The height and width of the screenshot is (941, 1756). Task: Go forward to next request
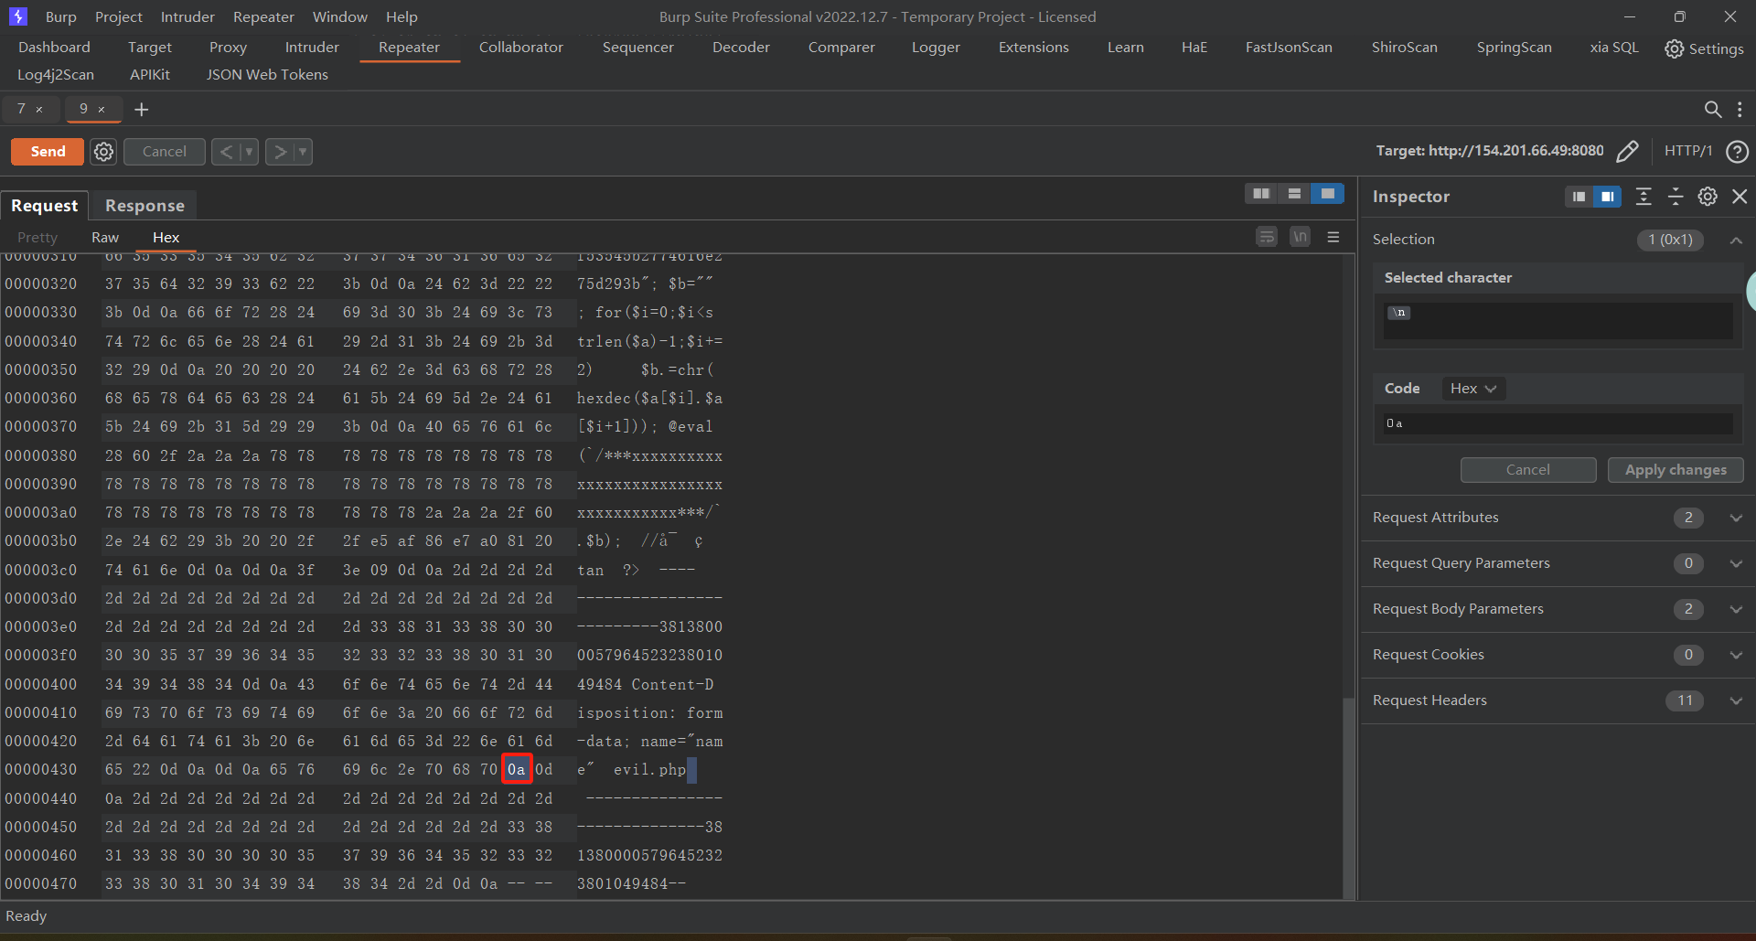point(280,152)
